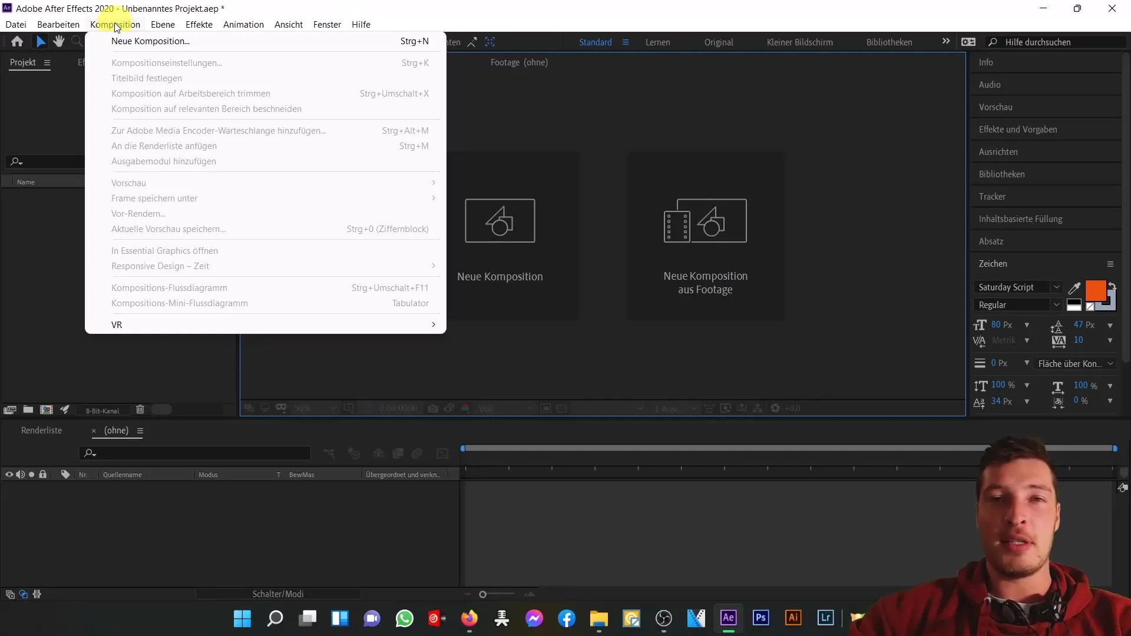Click the Schalter/Modi button
Image resolution: width=1131 pixels, height=636 pixels.
(x=278, y=594)
